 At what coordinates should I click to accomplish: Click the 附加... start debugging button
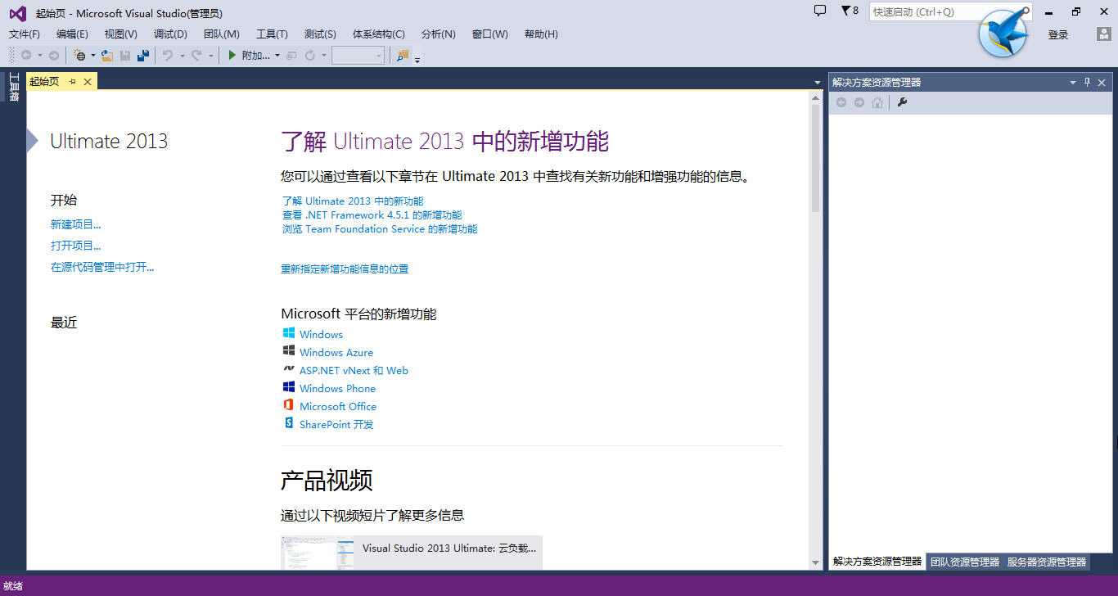click(x=255, y=56)
